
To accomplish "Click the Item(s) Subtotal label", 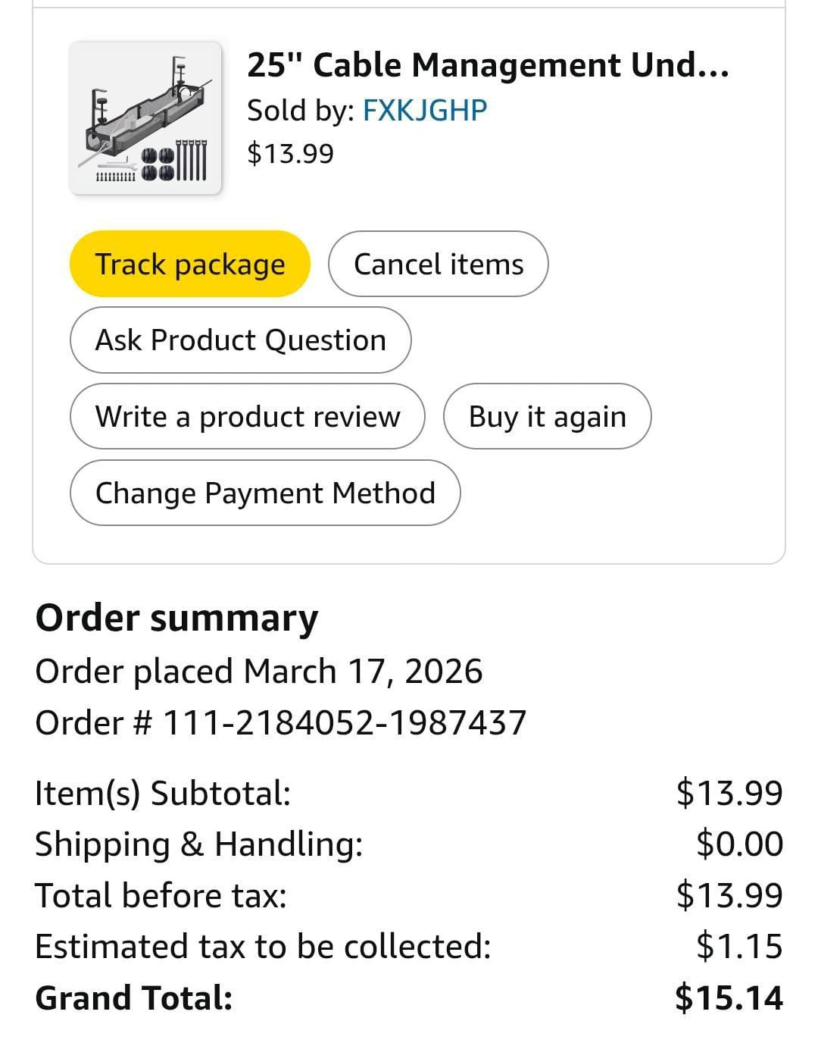I will point(163,793).
